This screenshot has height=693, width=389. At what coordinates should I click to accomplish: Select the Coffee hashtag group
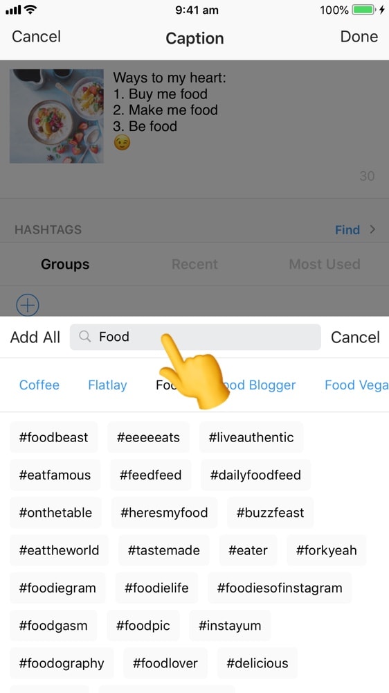point(39,385)
